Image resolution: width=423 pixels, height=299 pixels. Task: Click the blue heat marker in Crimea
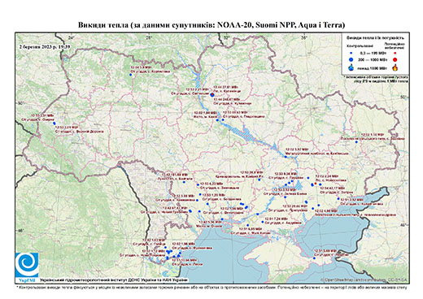(314, 258)
